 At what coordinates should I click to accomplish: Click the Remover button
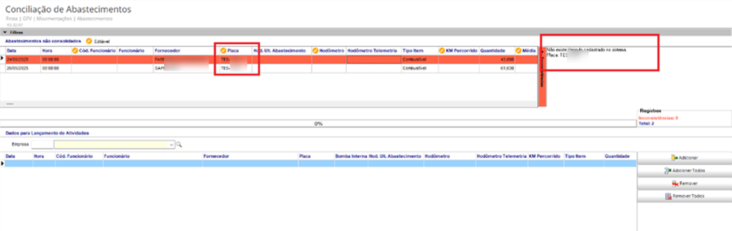pyautogui.click(x=684, y=184)
